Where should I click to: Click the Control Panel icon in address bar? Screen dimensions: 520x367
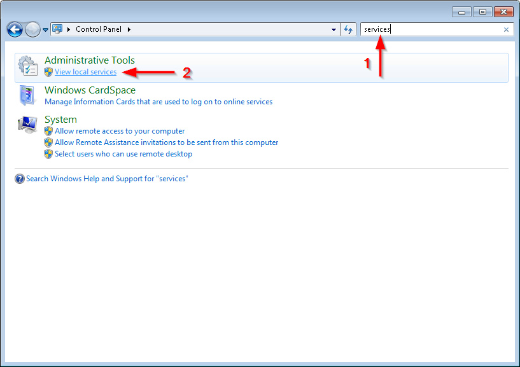57,29
